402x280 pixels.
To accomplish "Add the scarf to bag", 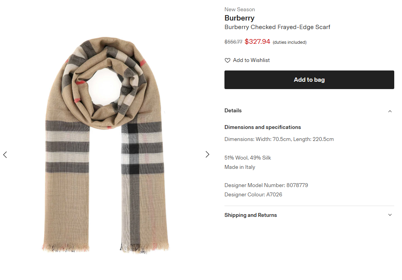I will [x=309, y=80].
